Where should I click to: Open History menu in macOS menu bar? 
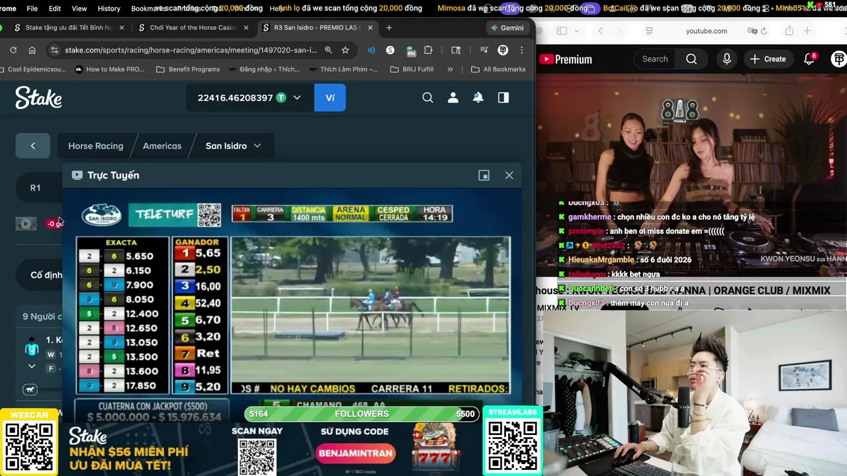109,9
